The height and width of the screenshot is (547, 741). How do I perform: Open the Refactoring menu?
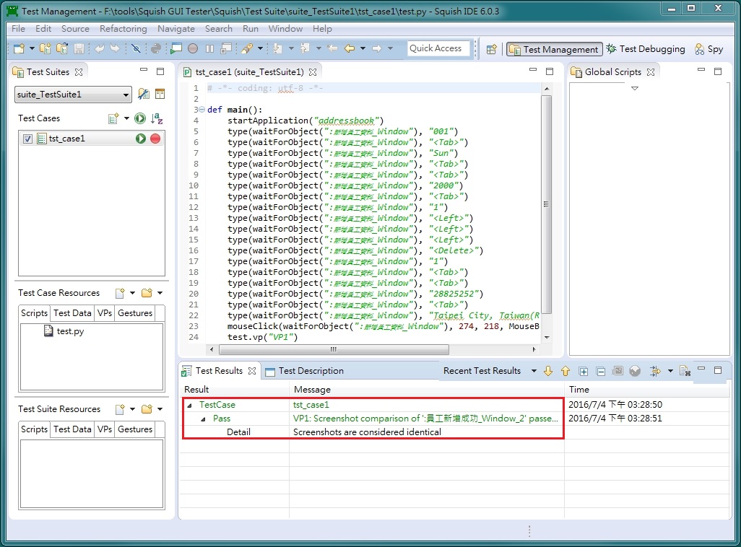point(123,29)
